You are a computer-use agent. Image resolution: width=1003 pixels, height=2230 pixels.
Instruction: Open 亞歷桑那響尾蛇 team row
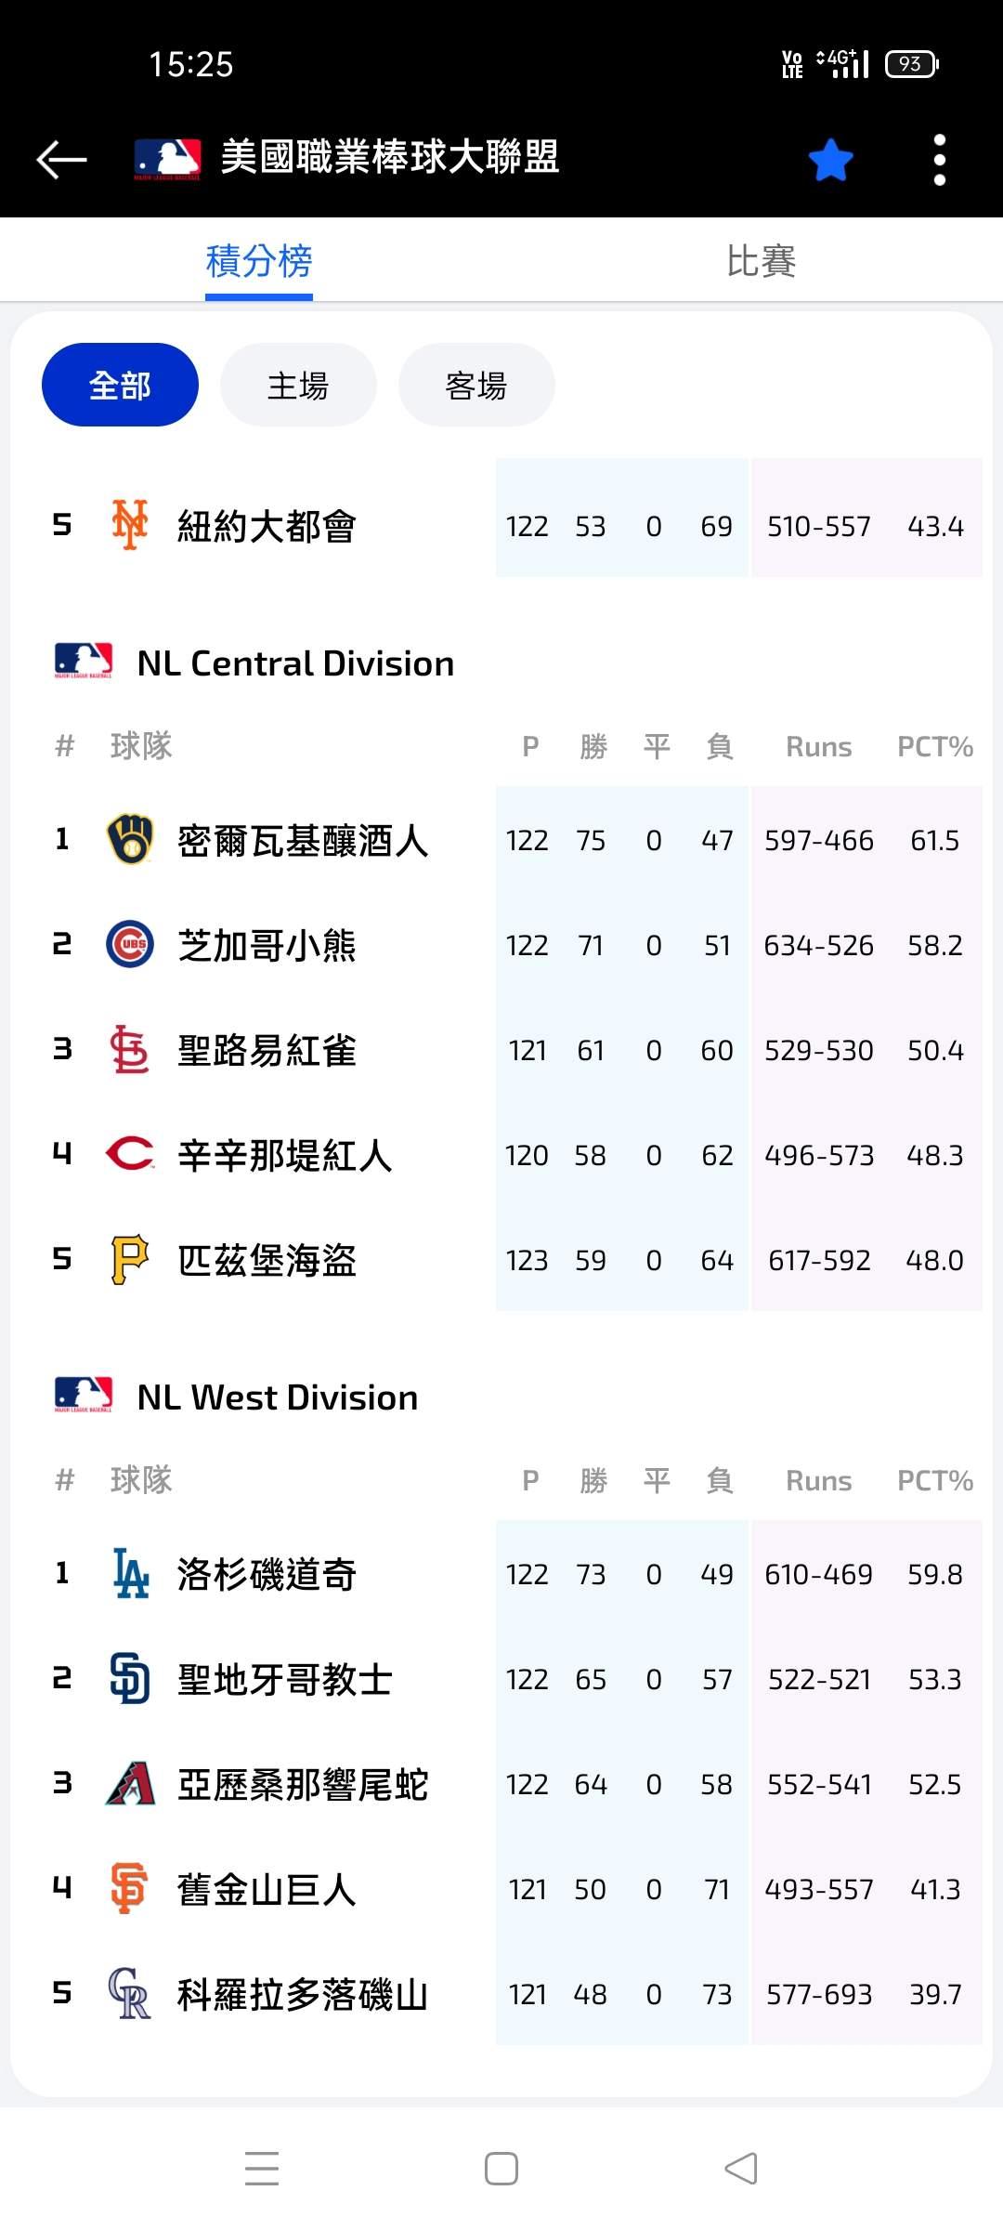[x=501, y=1783]
